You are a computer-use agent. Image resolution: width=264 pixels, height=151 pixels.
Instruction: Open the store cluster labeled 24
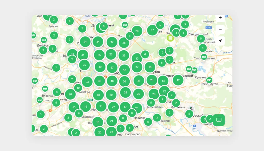click(x=85, y=42)
